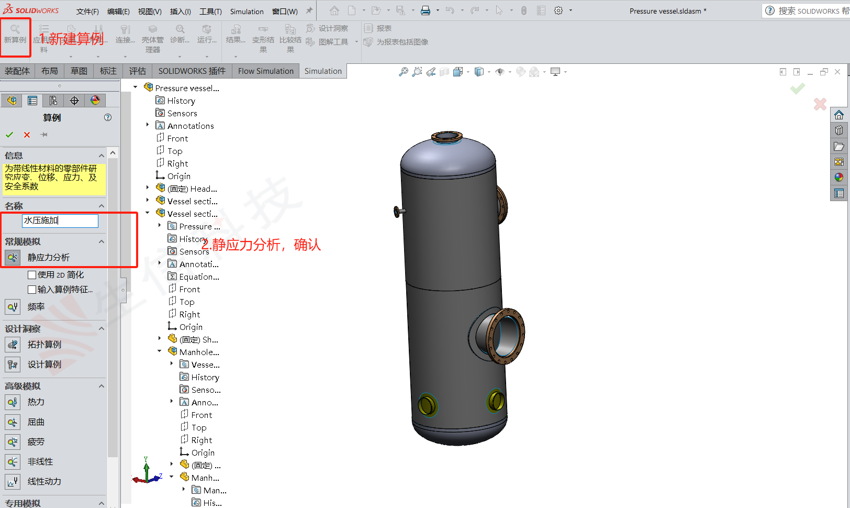Open the 插入(I) menu
This screenshot has height=508, width=850.
point(181,11)
